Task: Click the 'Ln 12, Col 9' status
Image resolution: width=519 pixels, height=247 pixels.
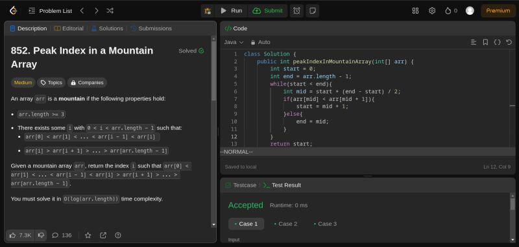Action: 497,167
